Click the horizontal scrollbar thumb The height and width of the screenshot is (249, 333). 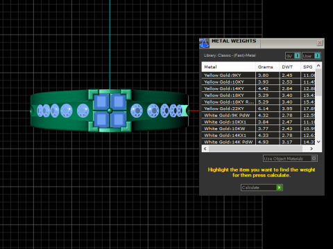click(255, 149)
